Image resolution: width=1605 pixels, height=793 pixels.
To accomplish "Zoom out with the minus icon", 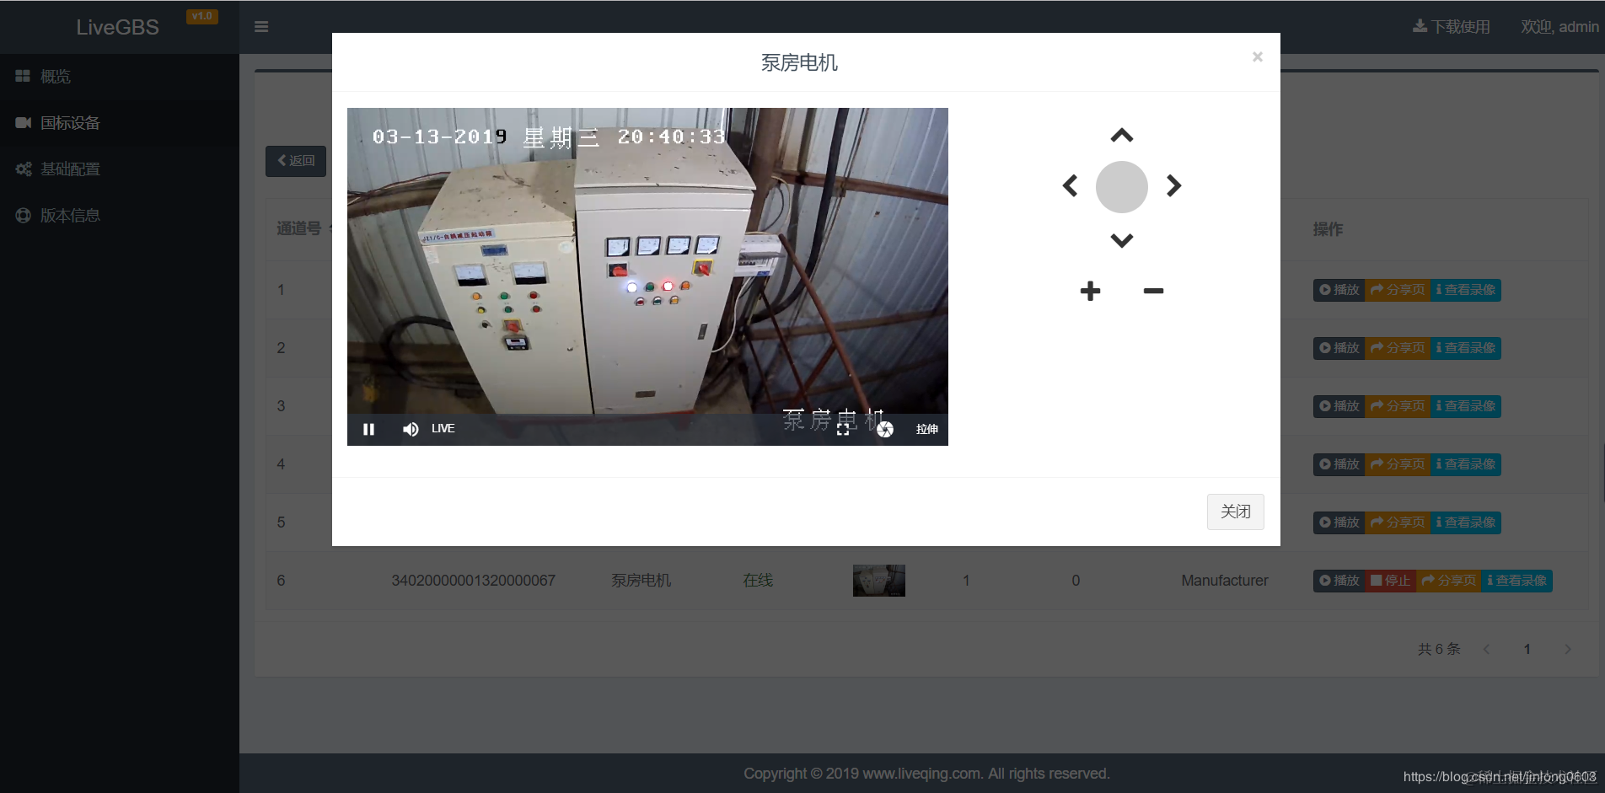I will click(1153, 291).
